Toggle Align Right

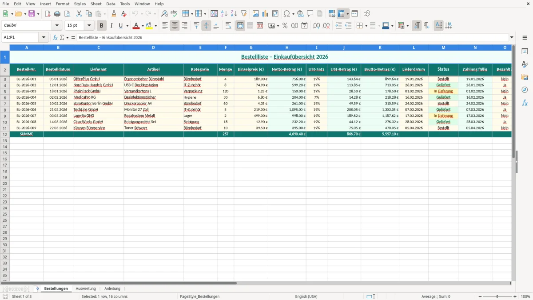pyautogui.click(x=184, y=26)
